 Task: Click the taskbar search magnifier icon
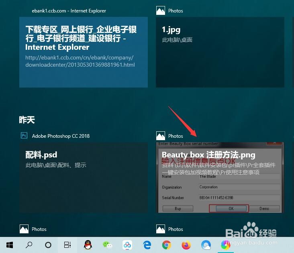pyautogui.click(x=29, y=245)
